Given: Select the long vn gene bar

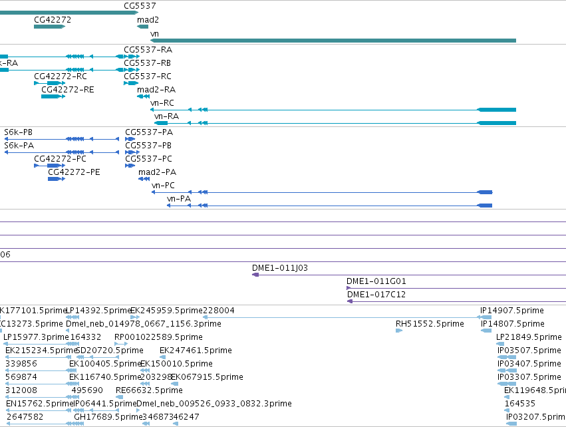Looking at the screenshot, I should pyautogui.click(x=333, y=41).
